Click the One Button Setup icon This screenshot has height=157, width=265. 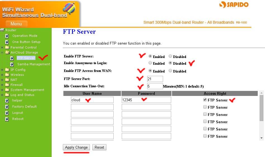[x=7, y=42]
